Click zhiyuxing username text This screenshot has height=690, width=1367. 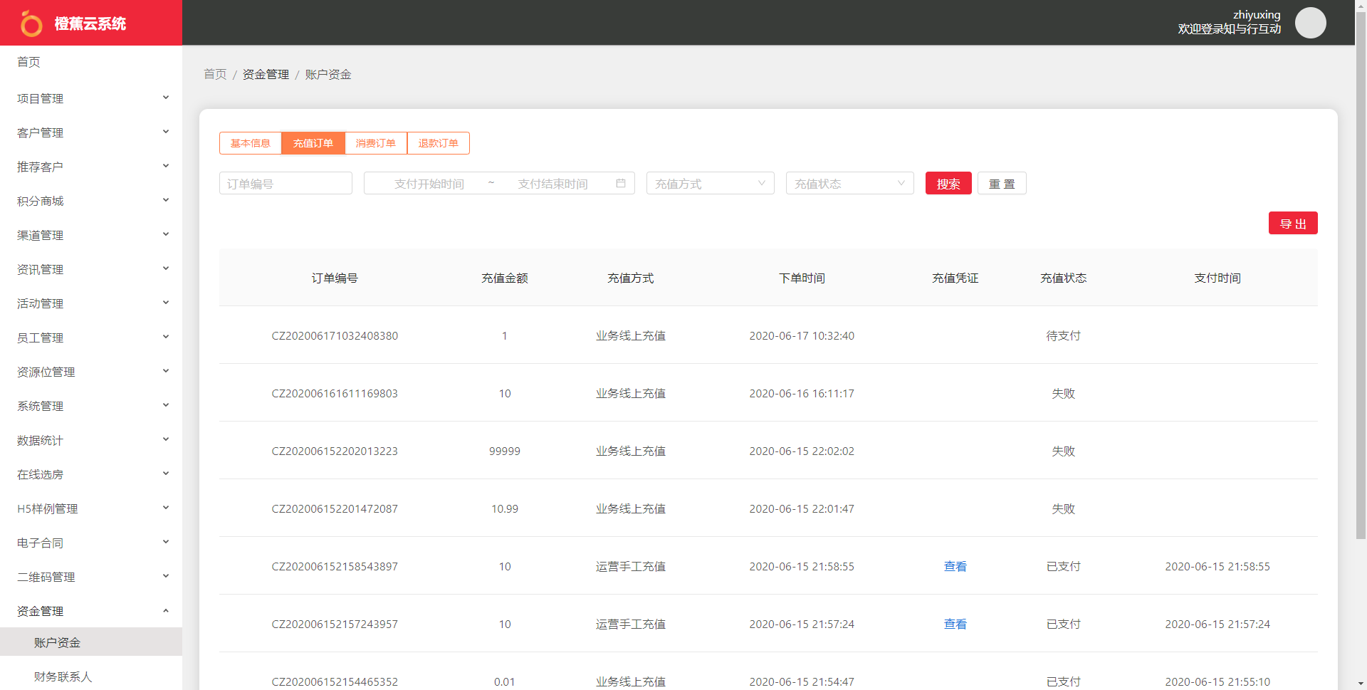pyautogui.click(x=1257, y=15)
